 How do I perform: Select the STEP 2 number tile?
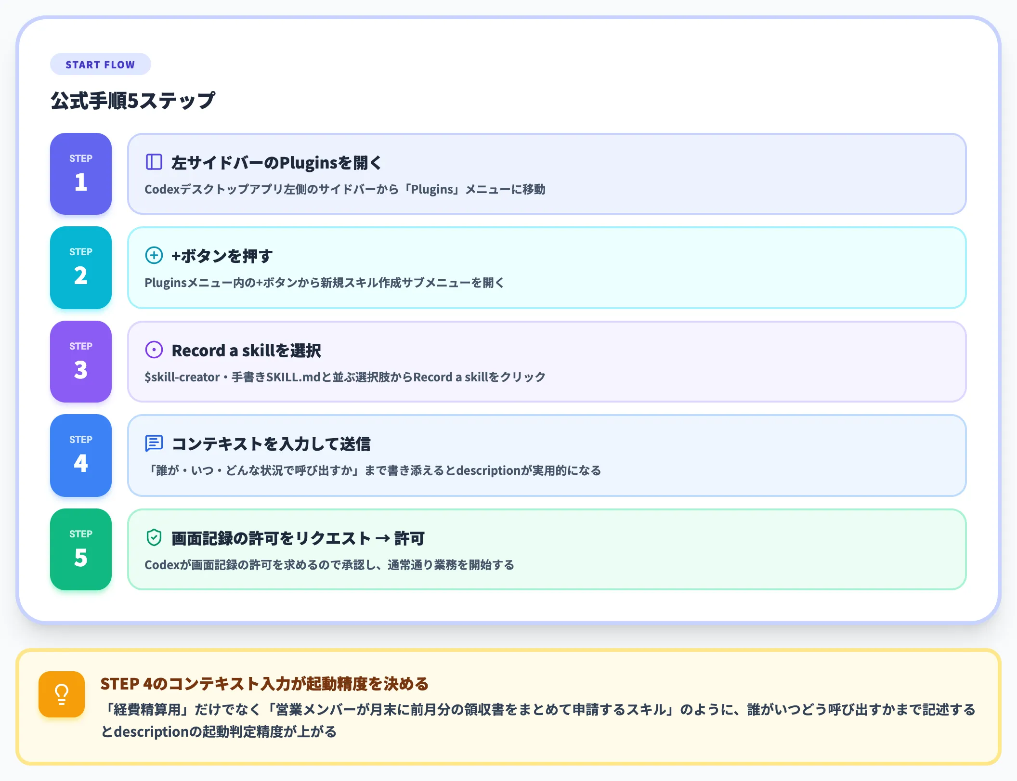[81, 268]
